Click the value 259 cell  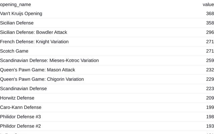(x=210, y=61)
